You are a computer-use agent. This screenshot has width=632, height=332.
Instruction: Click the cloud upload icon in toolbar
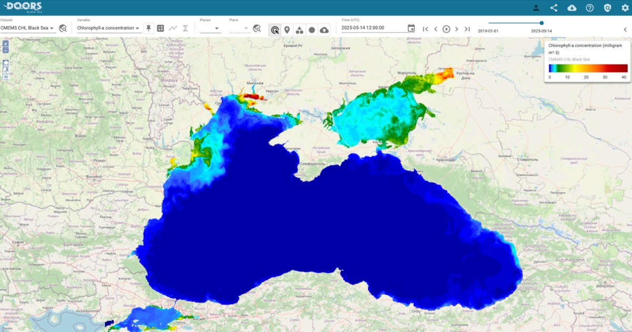pyautogui.click(x=323, y=30)
